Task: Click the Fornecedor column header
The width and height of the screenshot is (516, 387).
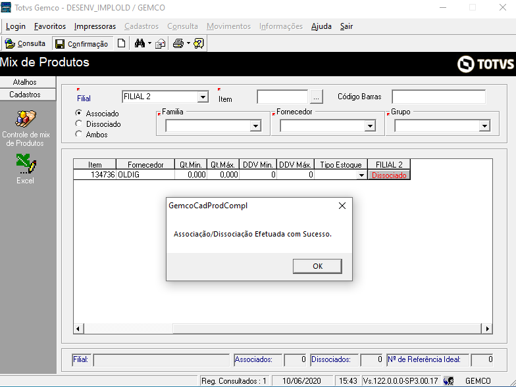Action: (x=145, y=164)
